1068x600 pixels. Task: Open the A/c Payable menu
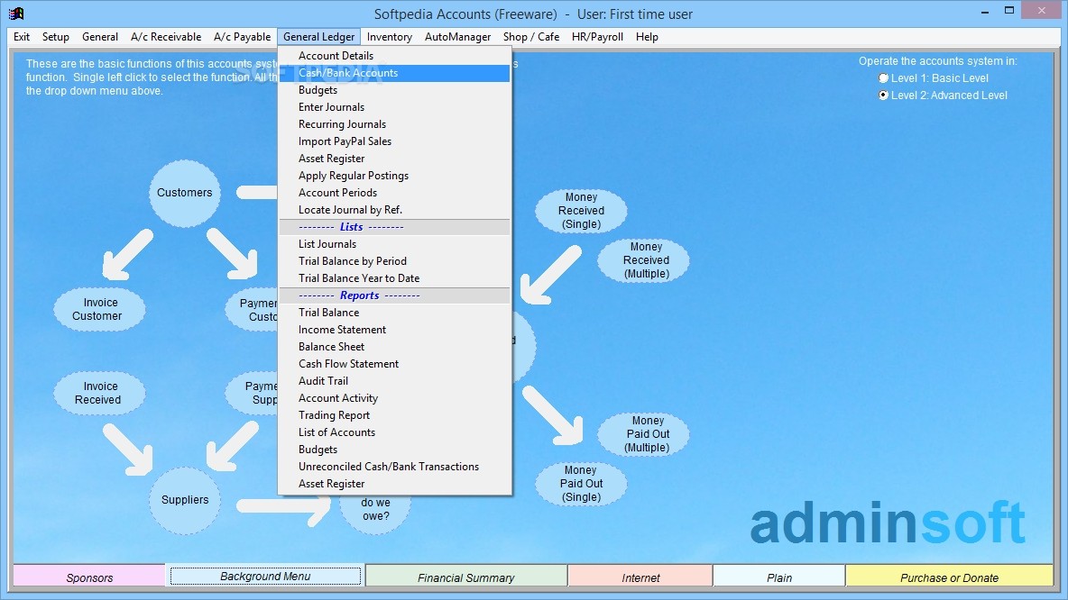[x=243, y=37]
